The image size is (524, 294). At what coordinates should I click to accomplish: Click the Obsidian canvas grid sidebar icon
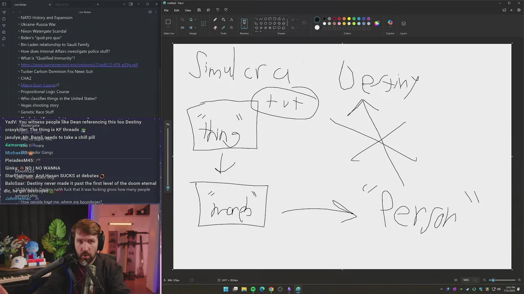click(x=4, y=32)
